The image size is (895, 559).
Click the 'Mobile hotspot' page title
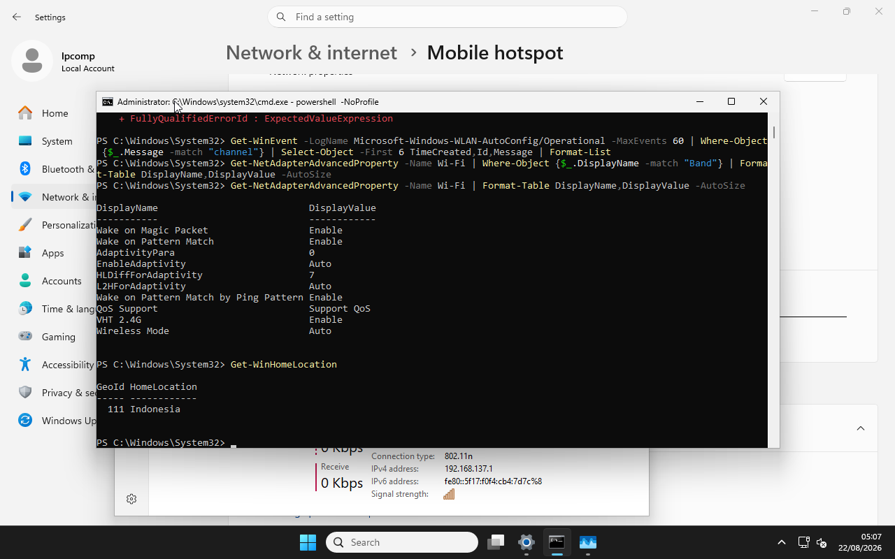pyautogui.click(x=495, y=52)
